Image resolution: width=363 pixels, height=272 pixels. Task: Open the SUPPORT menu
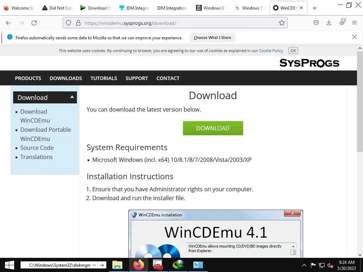pos(136,78)
